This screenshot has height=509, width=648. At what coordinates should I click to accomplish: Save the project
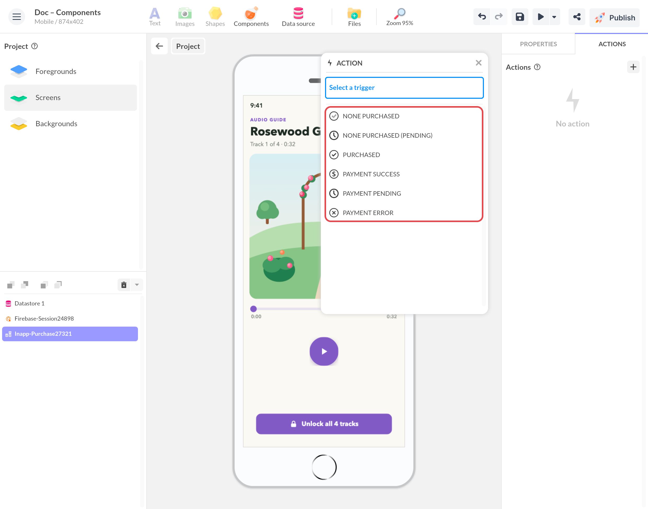(x=520, y=17)
